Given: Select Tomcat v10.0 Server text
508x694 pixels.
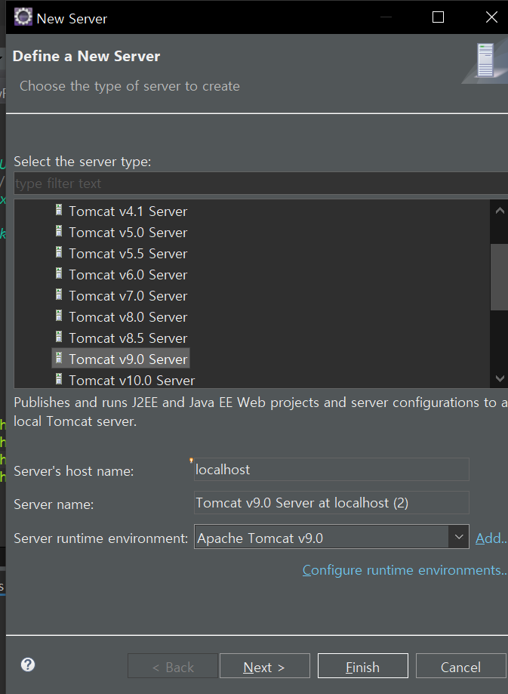Looking at the screenshot, I should [132, 381].
